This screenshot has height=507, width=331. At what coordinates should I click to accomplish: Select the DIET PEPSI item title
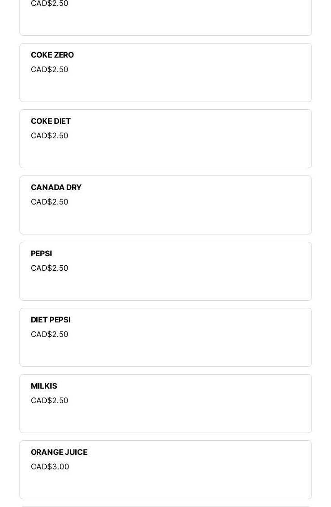(51, 320)
